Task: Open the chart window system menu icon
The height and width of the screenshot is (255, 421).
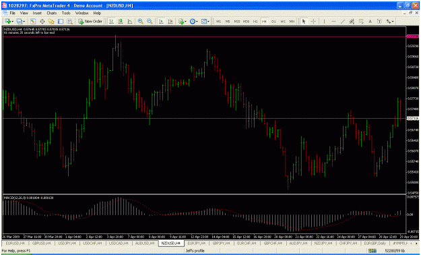Action: (5, 13)
